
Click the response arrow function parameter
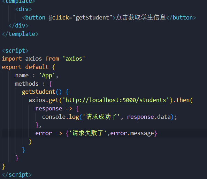[49, 109]
